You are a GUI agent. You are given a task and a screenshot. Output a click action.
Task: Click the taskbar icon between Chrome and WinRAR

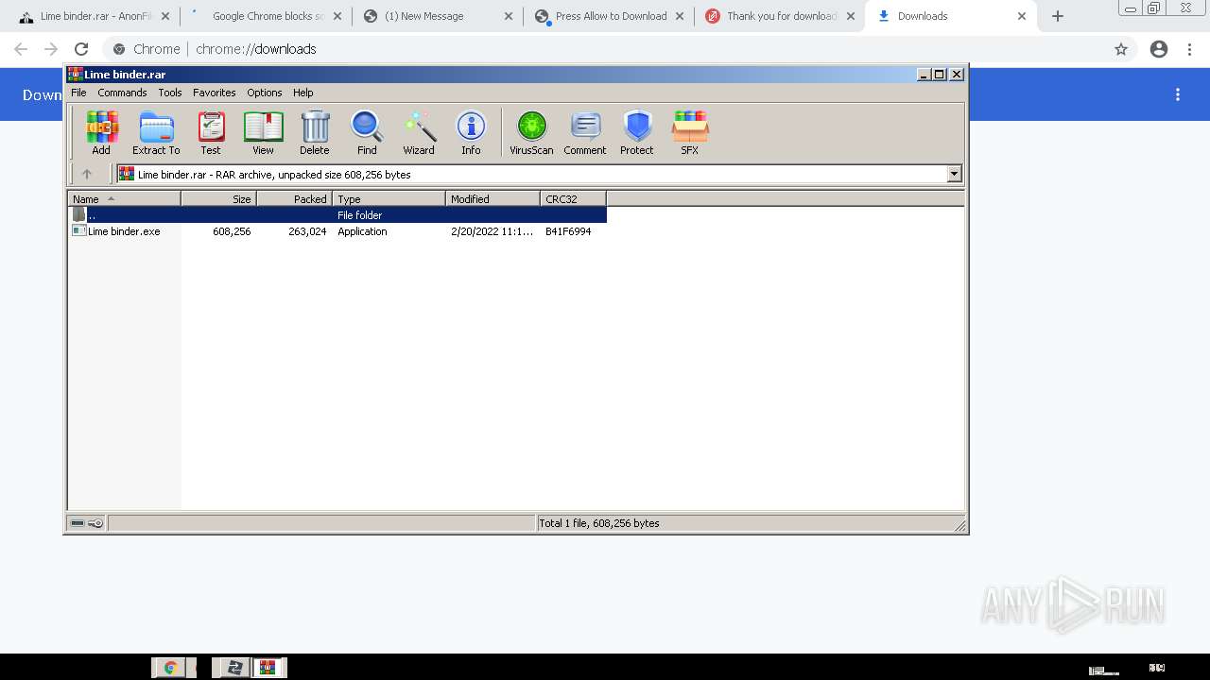233,668
